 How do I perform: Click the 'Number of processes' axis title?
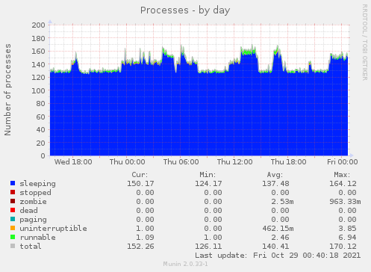8,90
